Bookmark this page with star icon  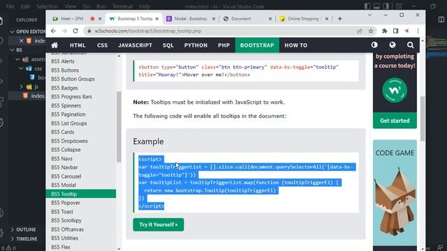(x=371, y=31)
